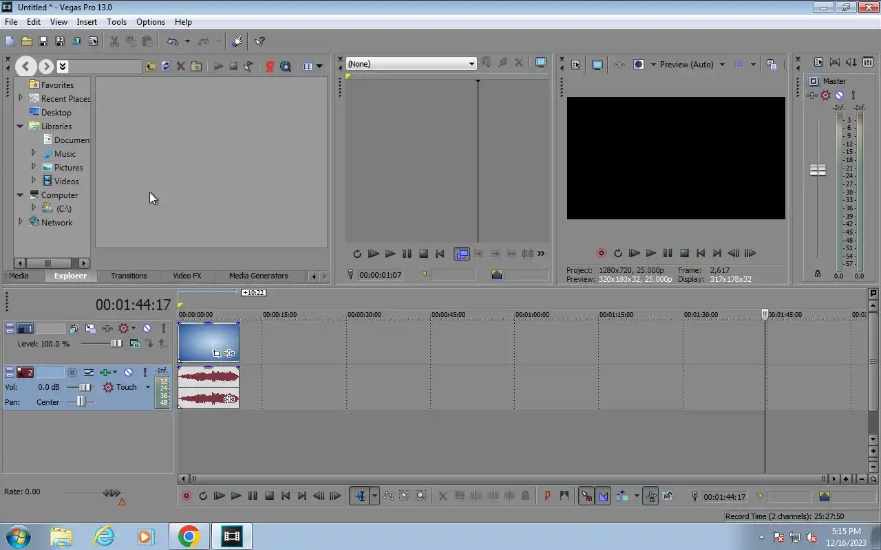Mute the Master bus output
The width and height of the screenshot is (881, 550).
pyautogui.click(x=840, y=96)
